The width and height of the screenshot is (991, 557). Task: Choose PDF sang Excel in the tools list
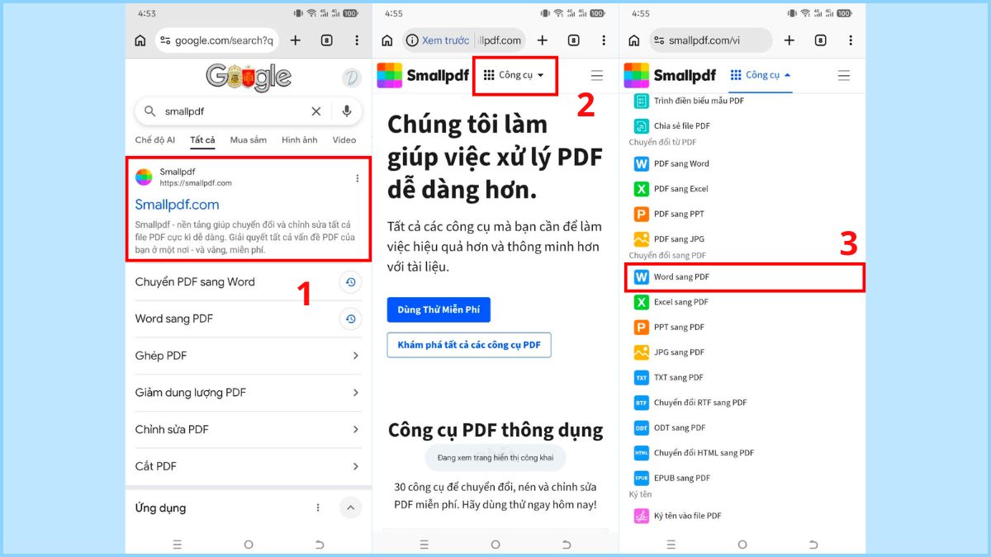(671, 189)
